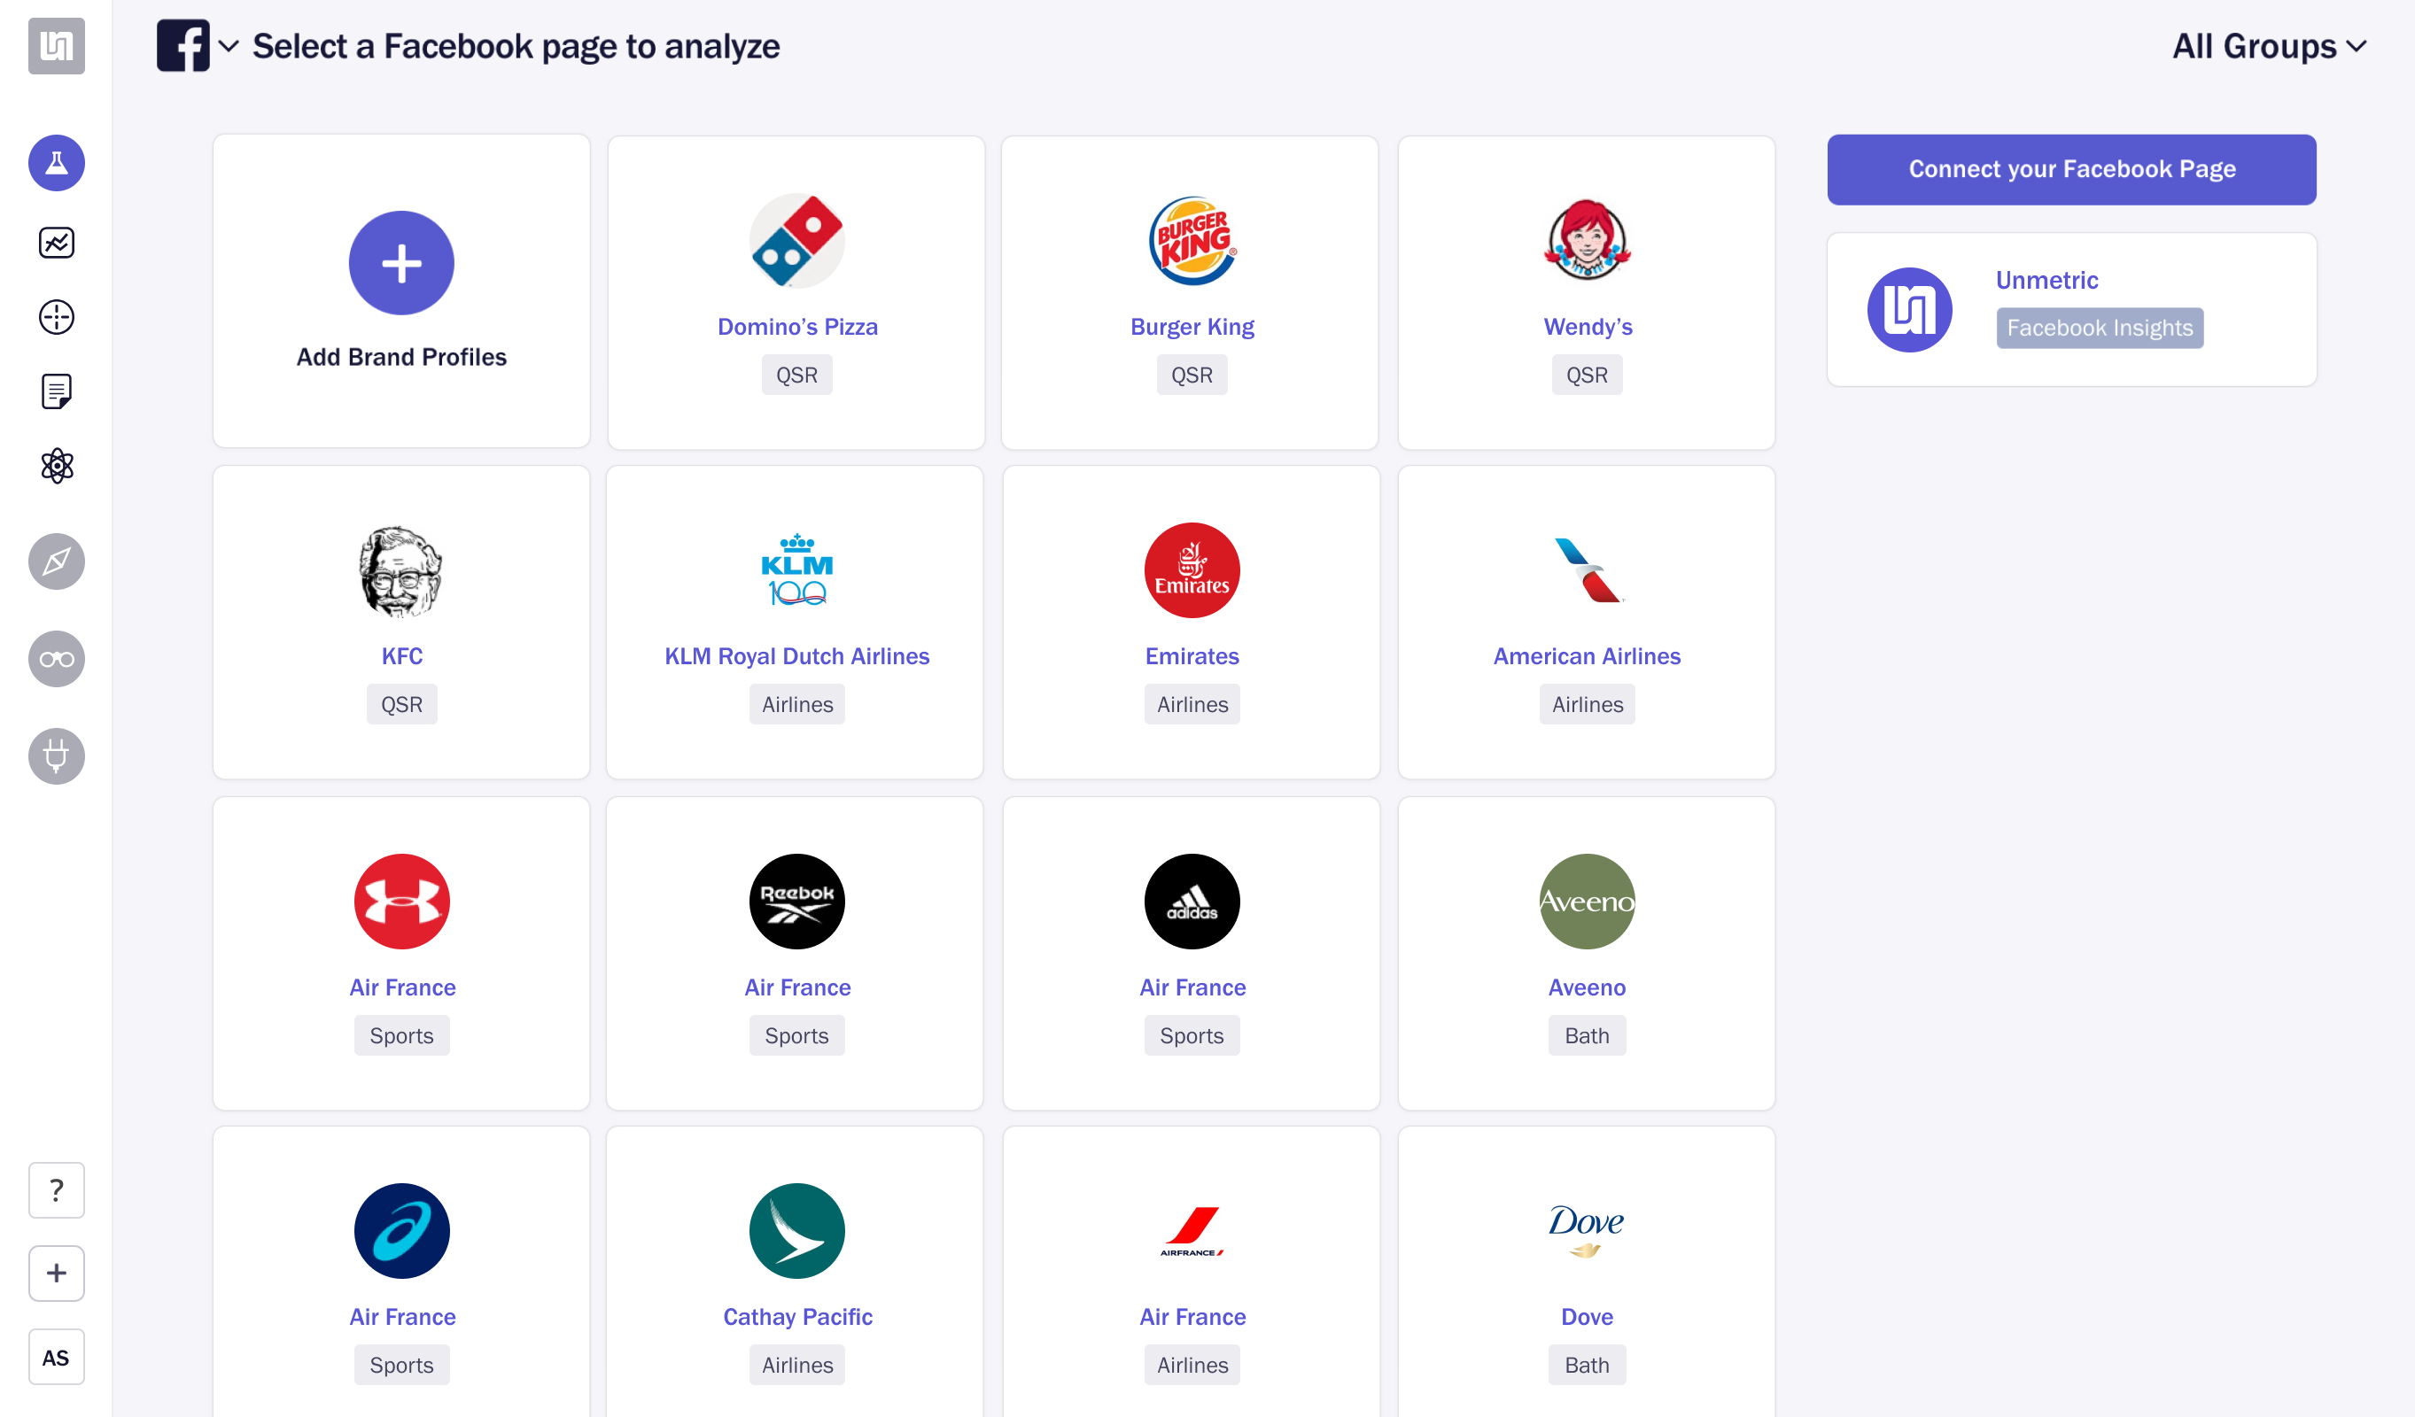The image size is (2415, 1417).
Task: Open the compass discover sidebar icon
Action: (57, 561)
